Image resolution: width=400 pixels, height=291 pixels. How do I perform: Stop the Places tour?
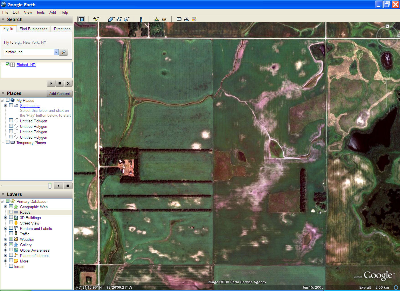[x=68, y=186]
